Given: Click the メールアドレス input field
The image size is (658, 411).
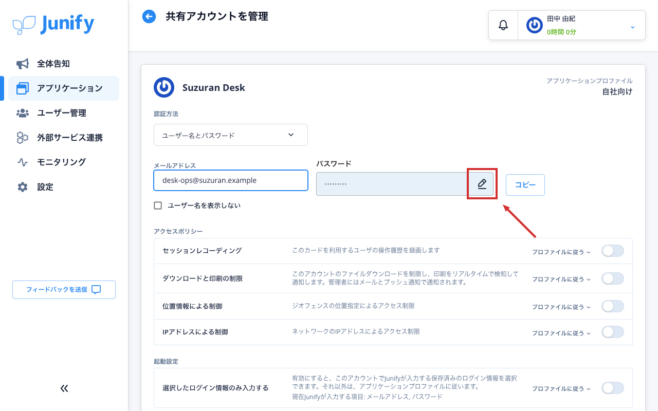Looking at the screenshot, I should pyautogui.click(x=231, y=180).
